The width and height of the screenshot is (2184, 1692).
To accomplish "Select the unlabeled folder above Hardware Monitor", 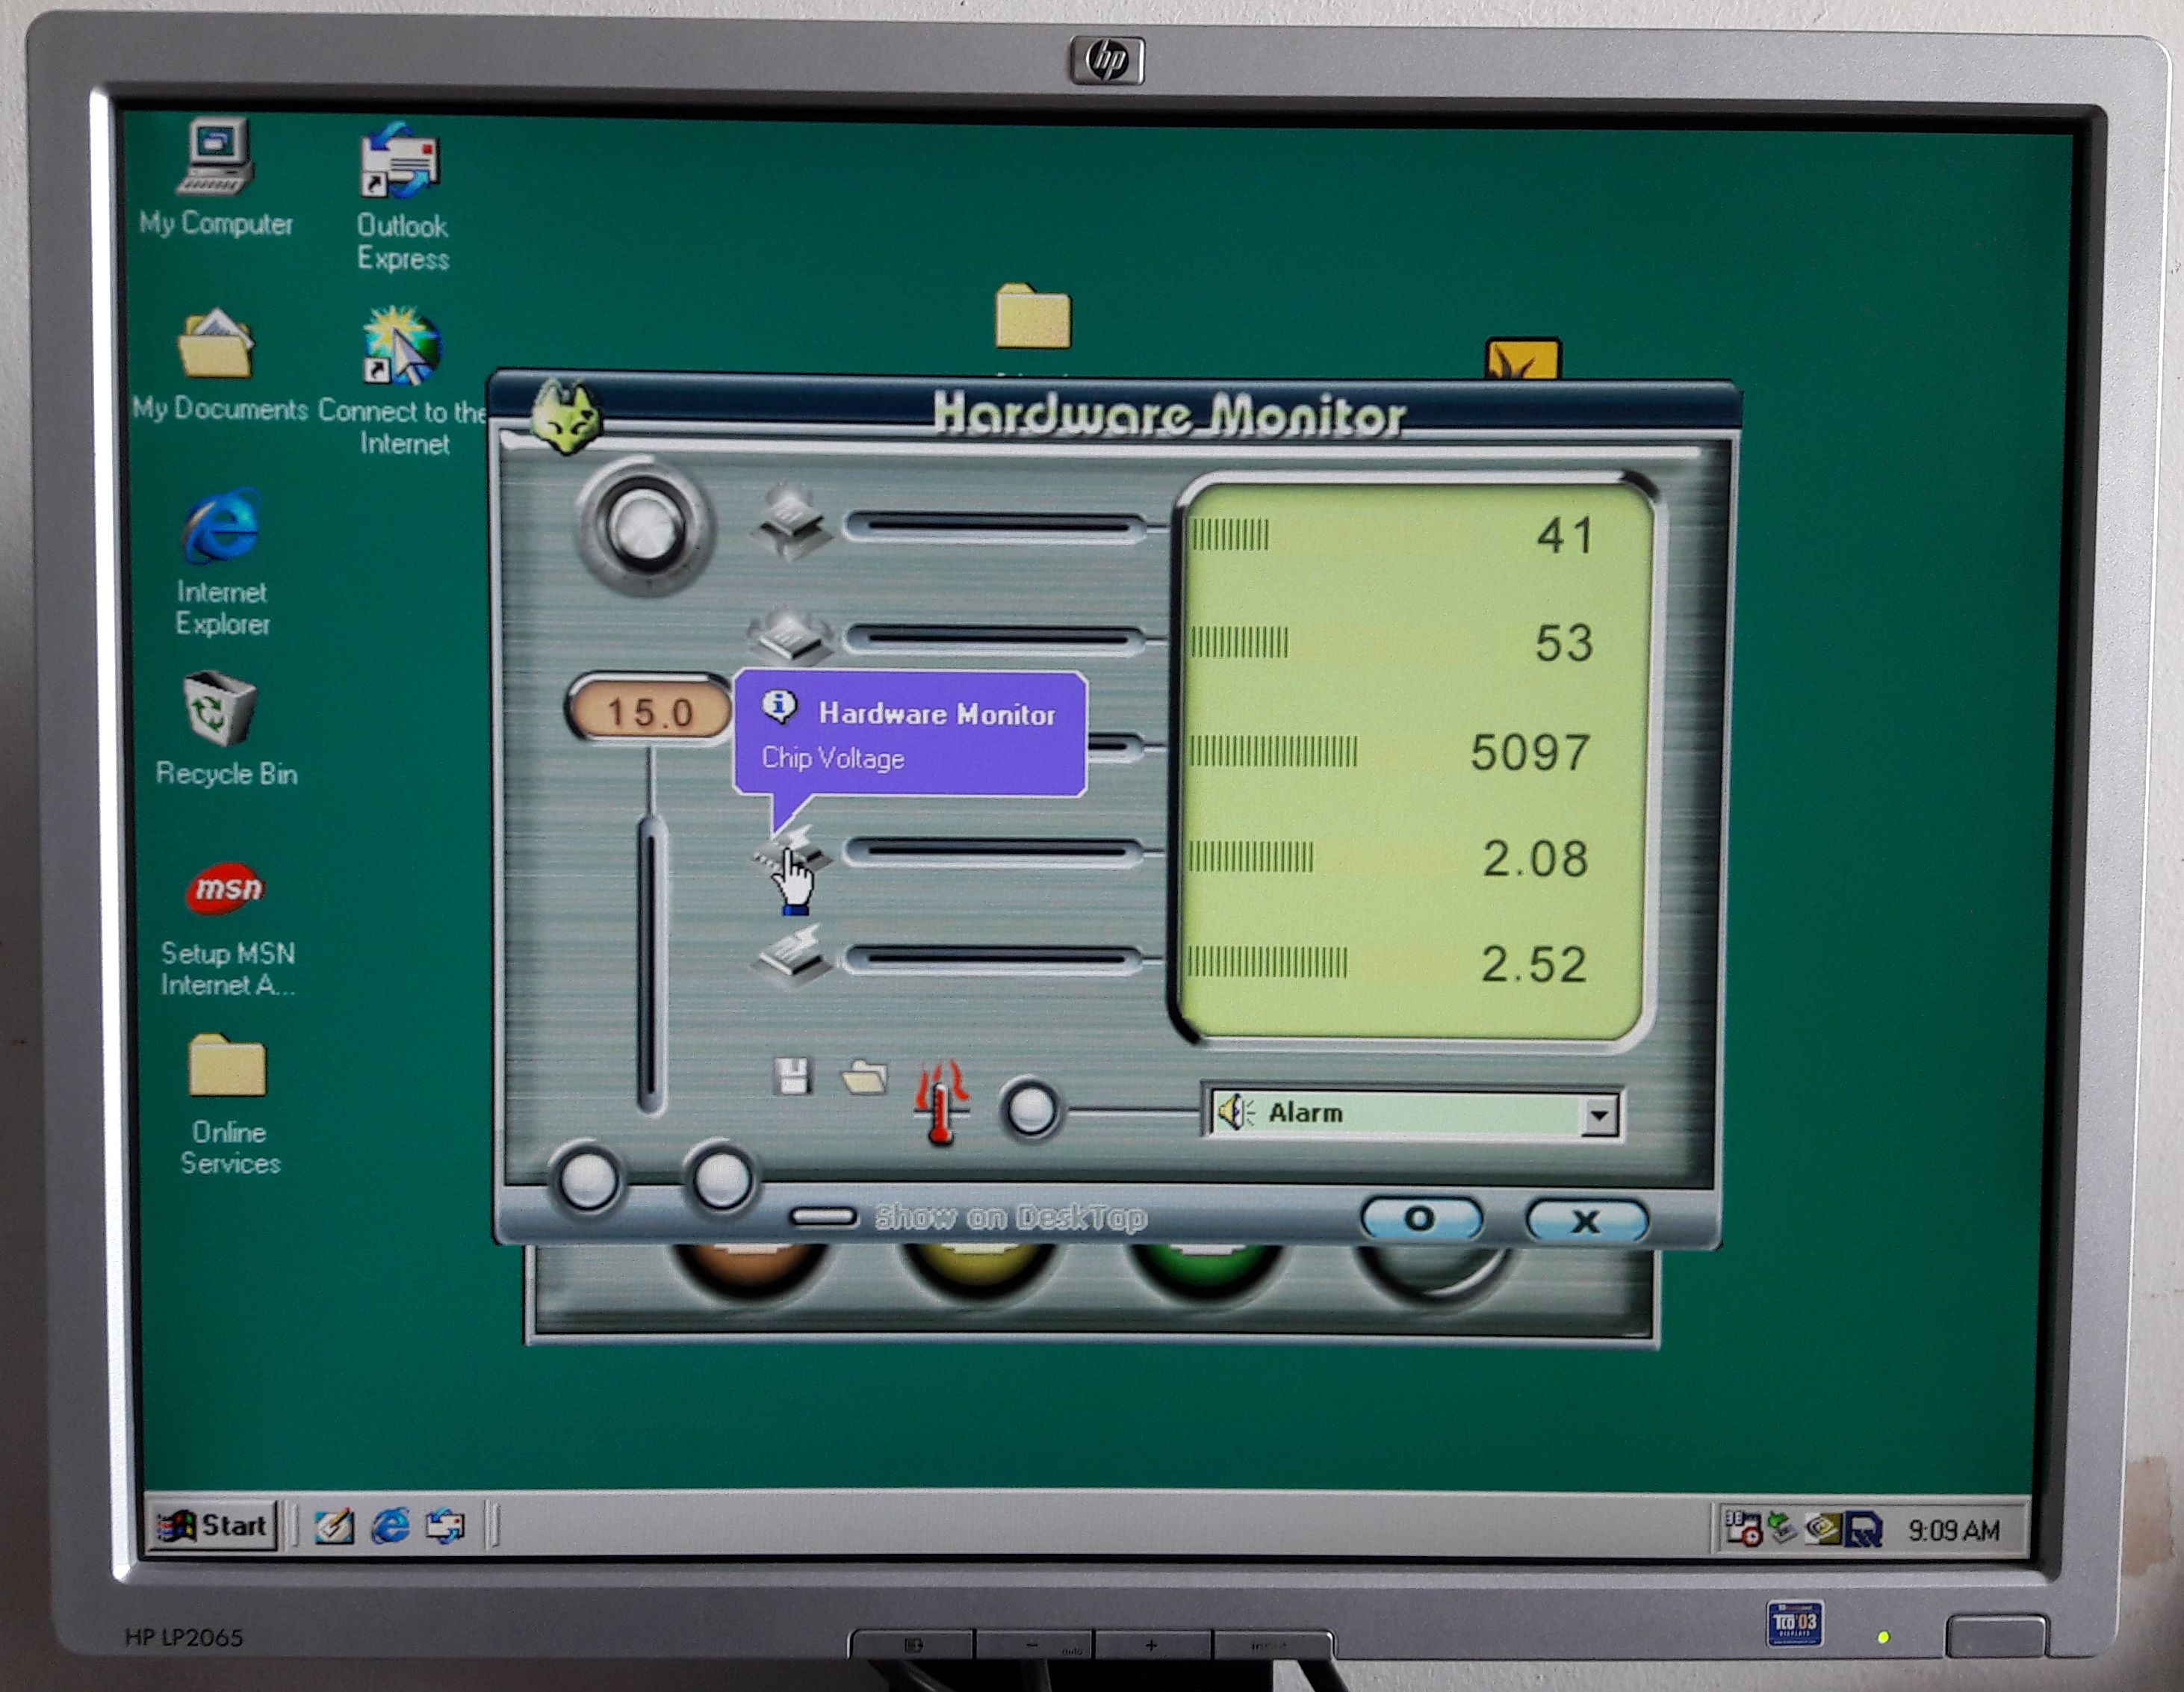I will 1033,317.
